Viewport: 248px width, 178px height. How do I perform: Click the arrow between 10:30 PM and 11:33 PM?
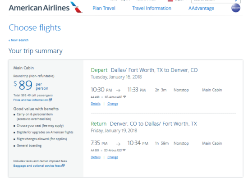click(x=118, y=90)
